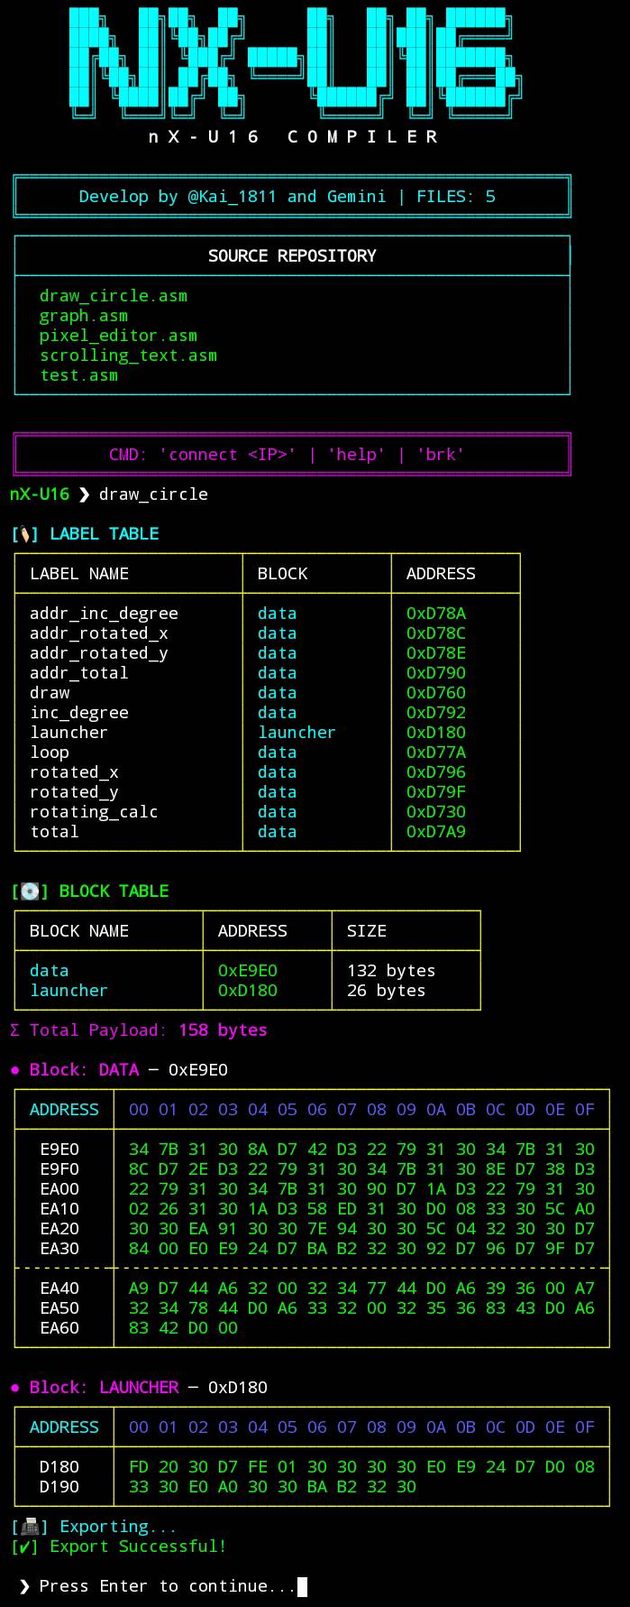
Task: Click the fax icon next to Exporting
Action: click(x=30, y=1527)
